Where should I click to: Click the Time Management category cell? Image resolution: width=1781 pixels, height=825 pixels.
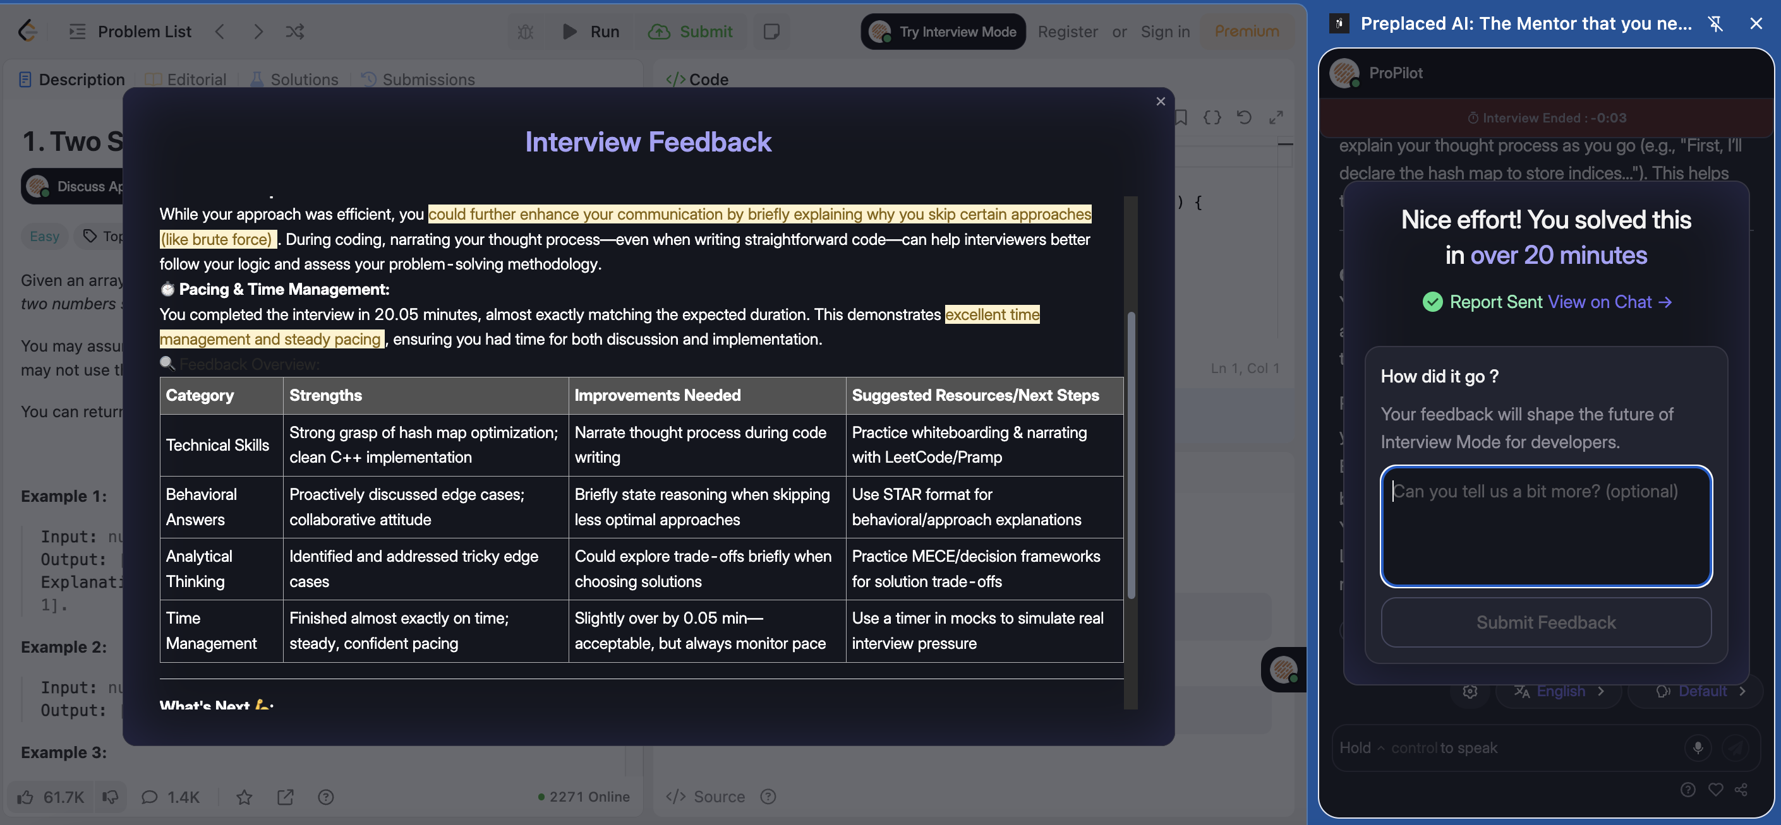point(221,631)
